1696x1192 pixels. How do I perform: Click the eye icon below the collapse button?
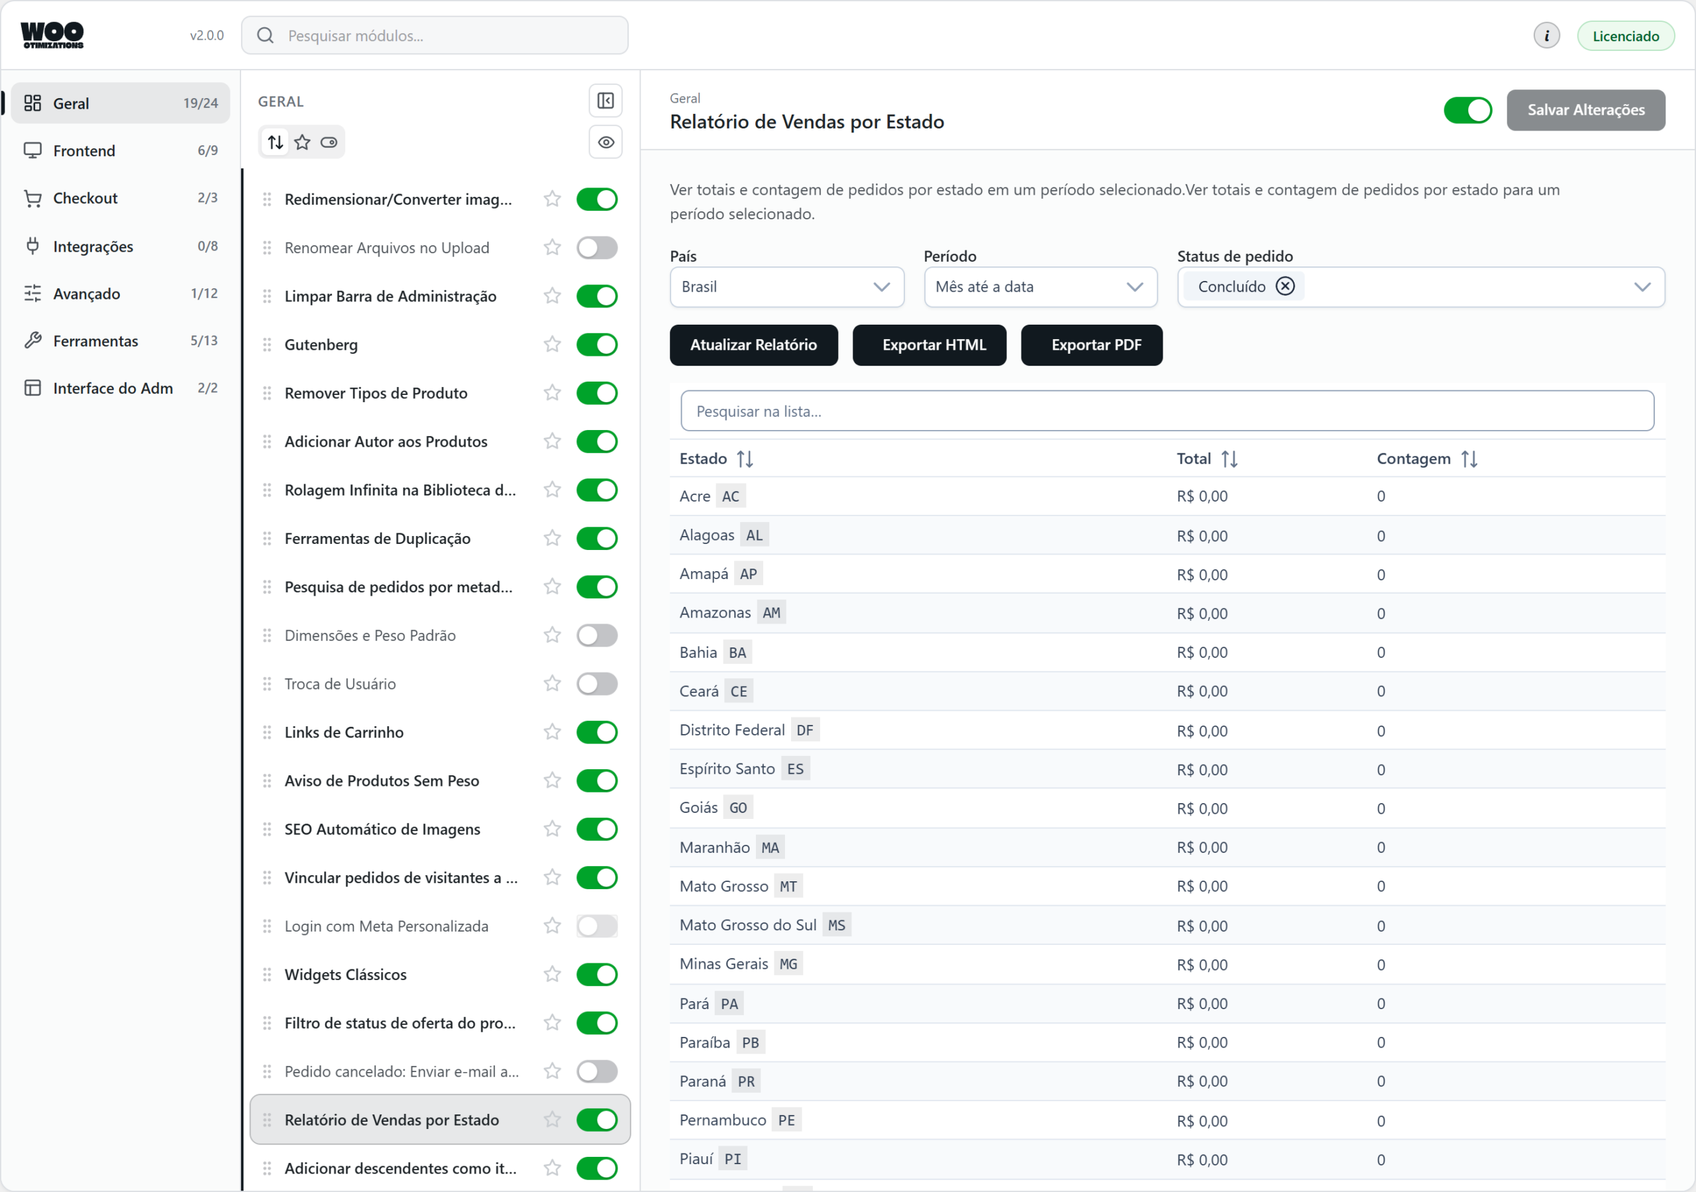(x=605, y=142)
